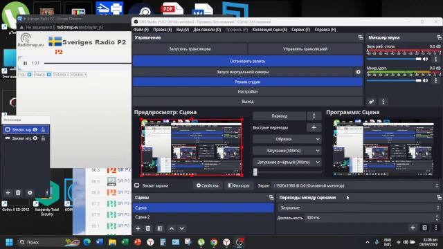Open the Вид (V) menu
The height and width of the screenshot is (249, 443).
pos(183,30)
